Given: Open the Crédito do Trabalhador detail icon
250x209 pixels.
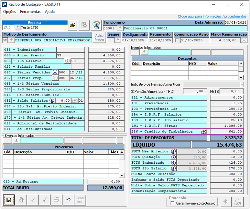Looking at the screenshot, I should [x=203, y=132].
